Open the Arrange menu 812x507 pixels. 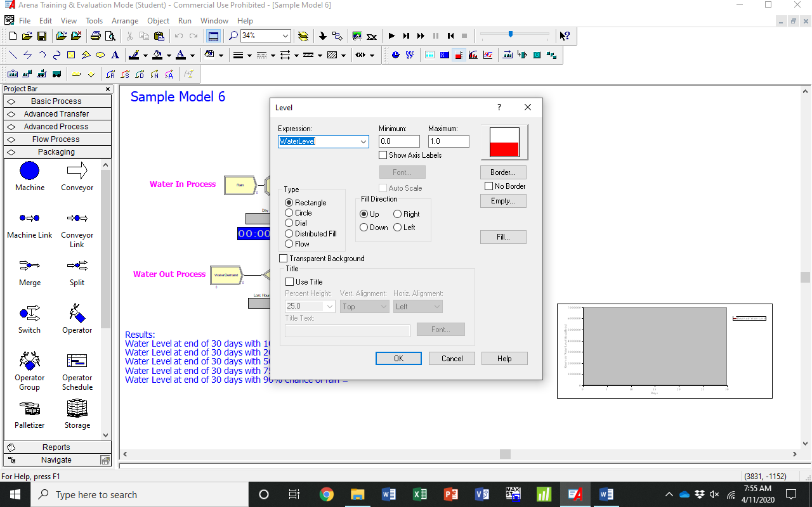pyautogui.click(x=125, y=21)
